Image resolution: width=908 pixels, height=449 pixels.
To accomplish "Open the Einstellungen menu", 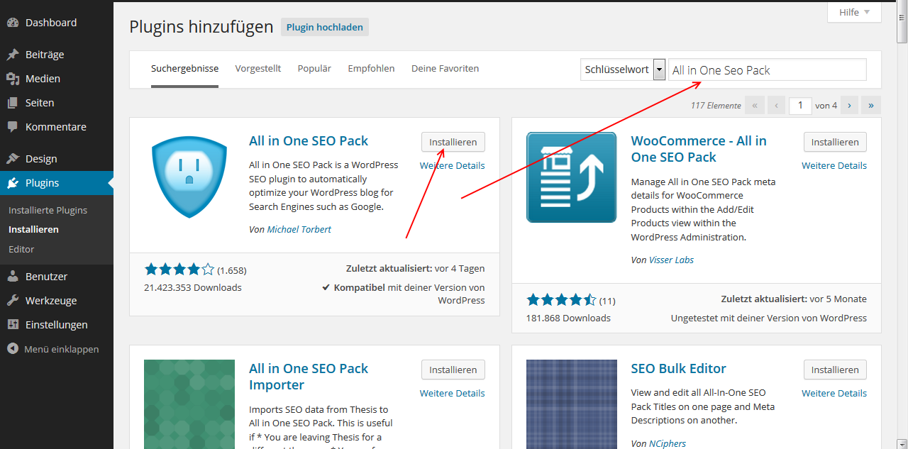I will coord(57,325).
